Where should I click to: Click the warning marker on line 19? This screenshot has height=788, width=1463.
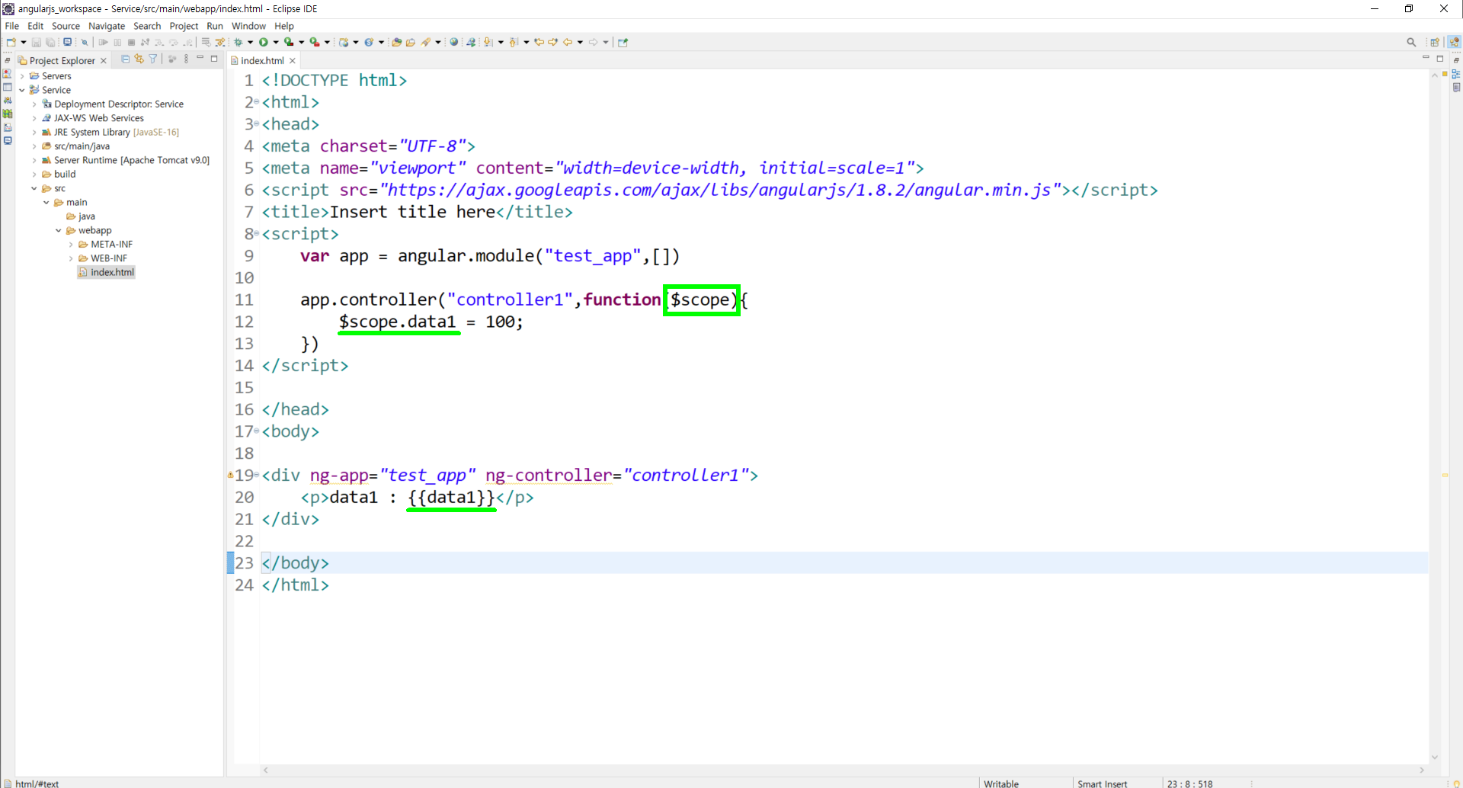230,475
